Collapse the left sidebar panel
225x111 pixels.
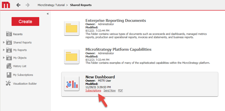click(47, 14)
